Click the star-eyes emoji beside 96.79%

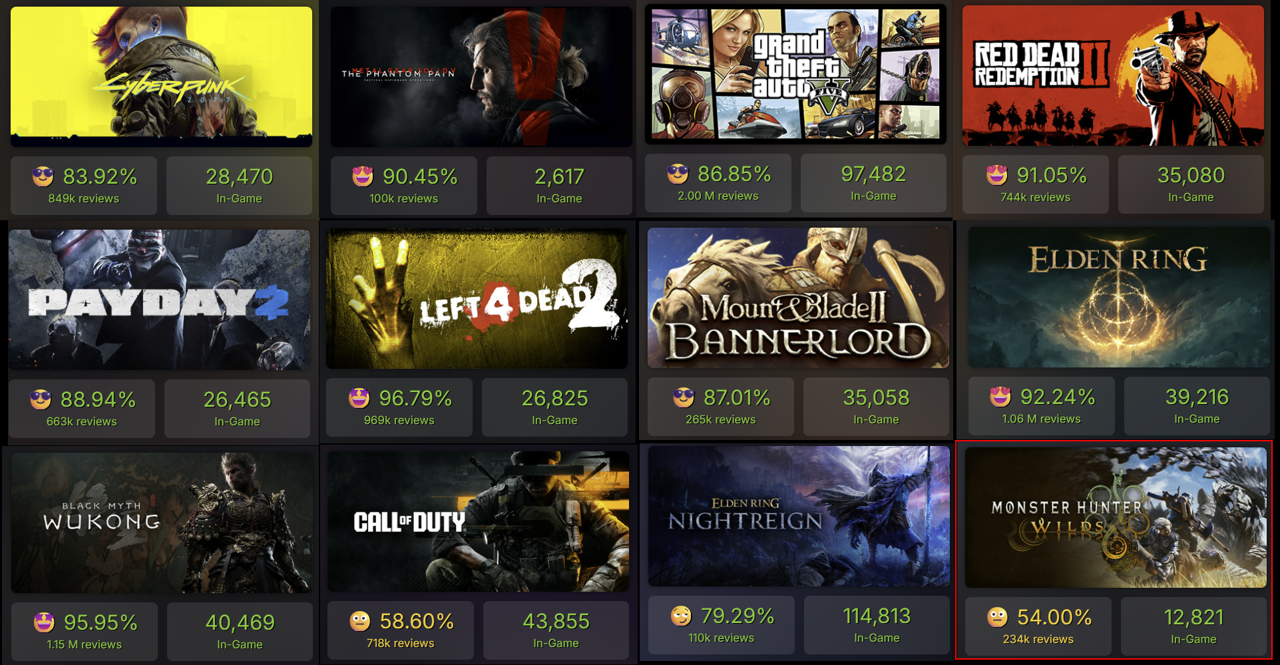359,398
